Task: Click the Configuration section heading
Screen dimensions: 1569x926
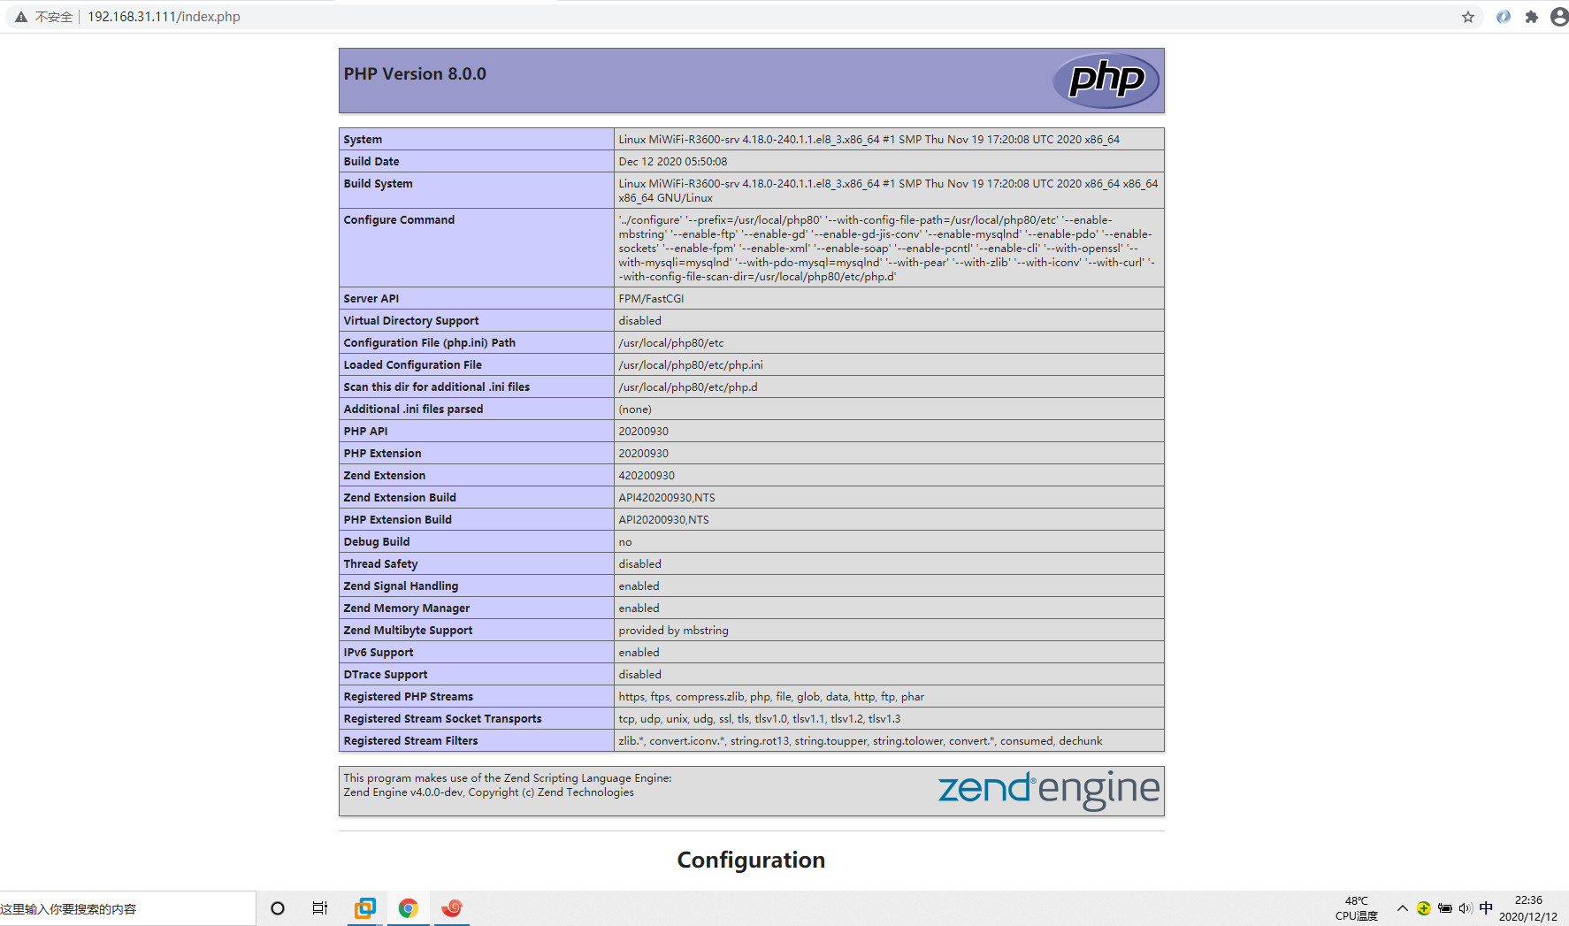Action: 751,860
